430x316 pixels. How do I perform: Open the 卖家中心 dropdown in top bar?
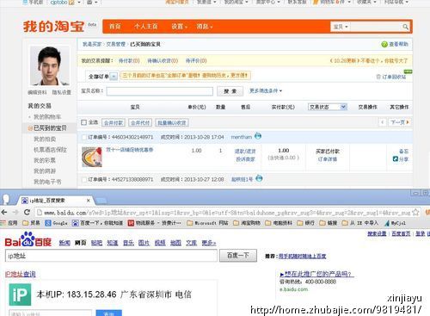pyautogui.click(x=267, y=2)
